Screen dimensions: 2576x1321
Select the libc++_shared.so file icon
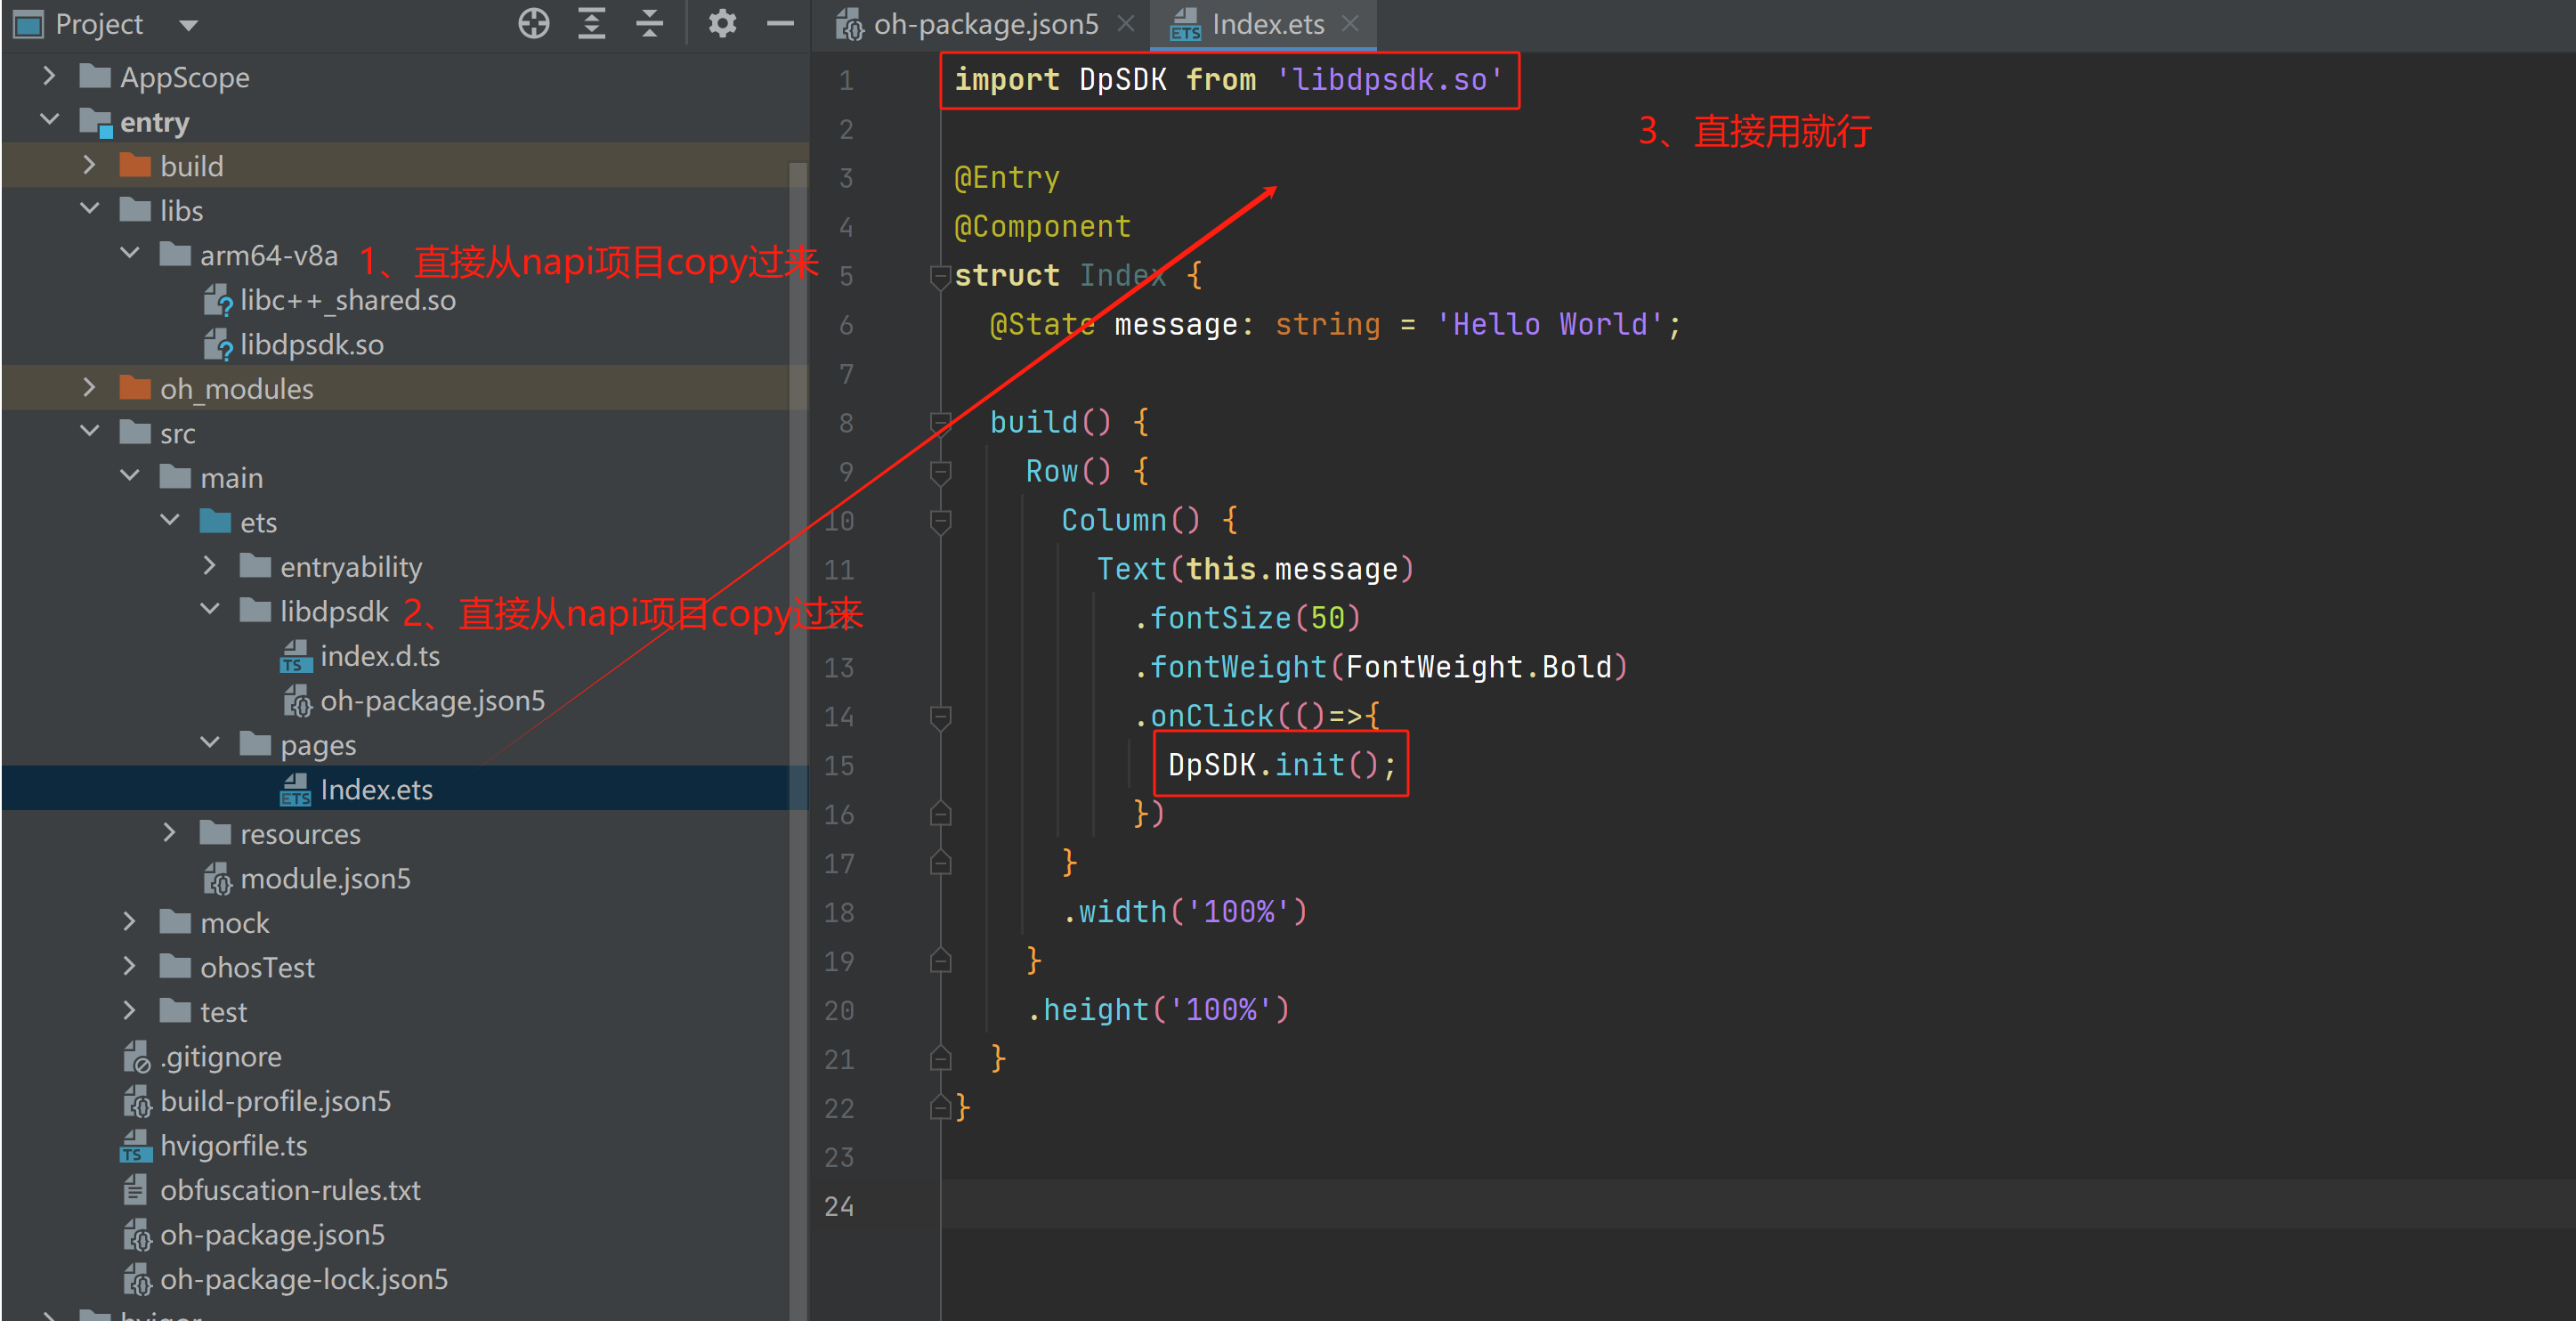tap(218, 300)
